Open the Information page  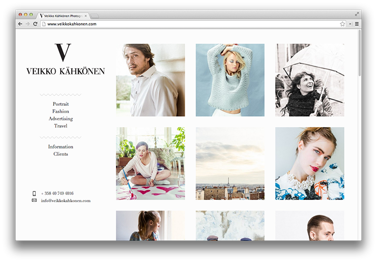pyautogui.click(x=61, y=147)
